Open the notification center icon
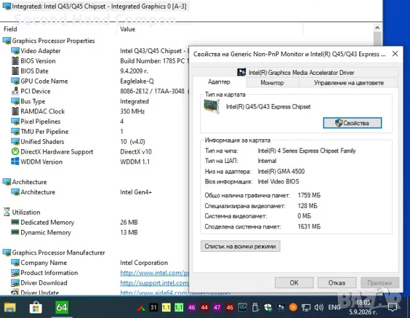The image size is (410, 318). point(393,307)
